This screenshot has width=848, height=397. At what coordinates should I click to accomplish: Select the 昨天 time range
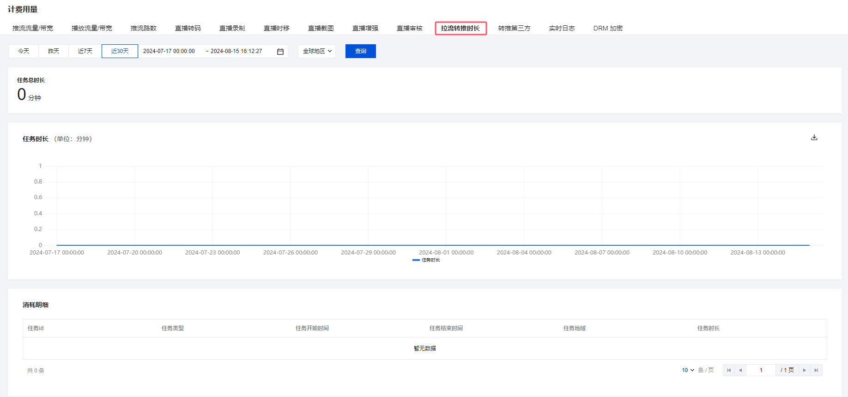point(54,51)
